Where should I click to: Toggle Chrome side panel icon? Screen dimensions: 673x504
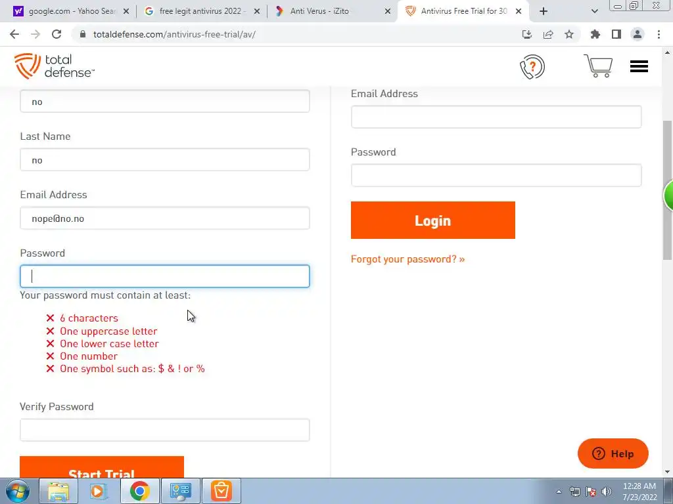click(616, 34)
